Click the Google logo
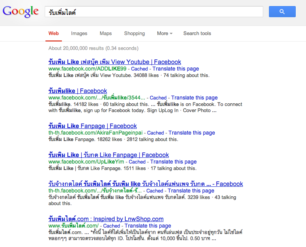Screen dimensions: 306x247 click(x=21, y=11)
